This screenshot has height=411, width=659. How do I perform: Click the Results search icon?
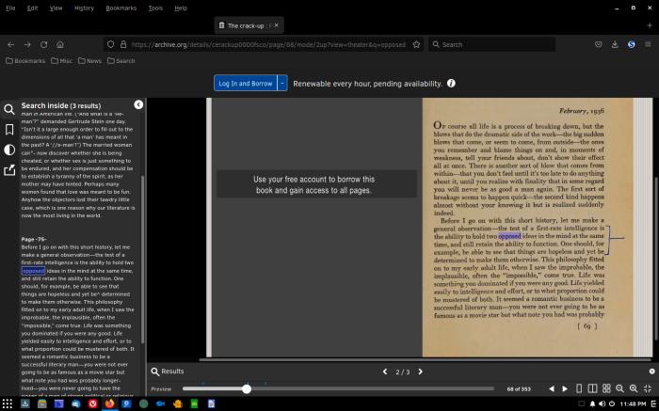(x=155, y=371)
